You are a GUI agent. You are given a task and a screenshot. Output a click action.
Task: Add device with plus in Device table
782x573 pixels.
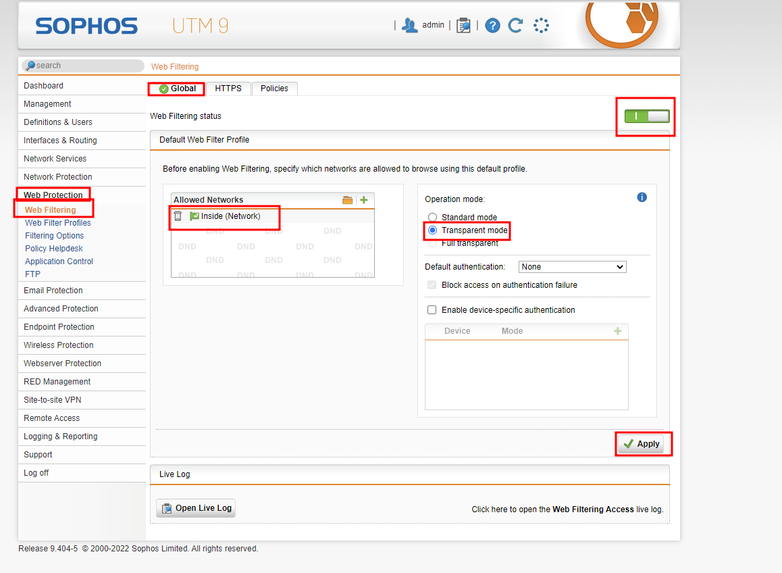click(617, 331)
